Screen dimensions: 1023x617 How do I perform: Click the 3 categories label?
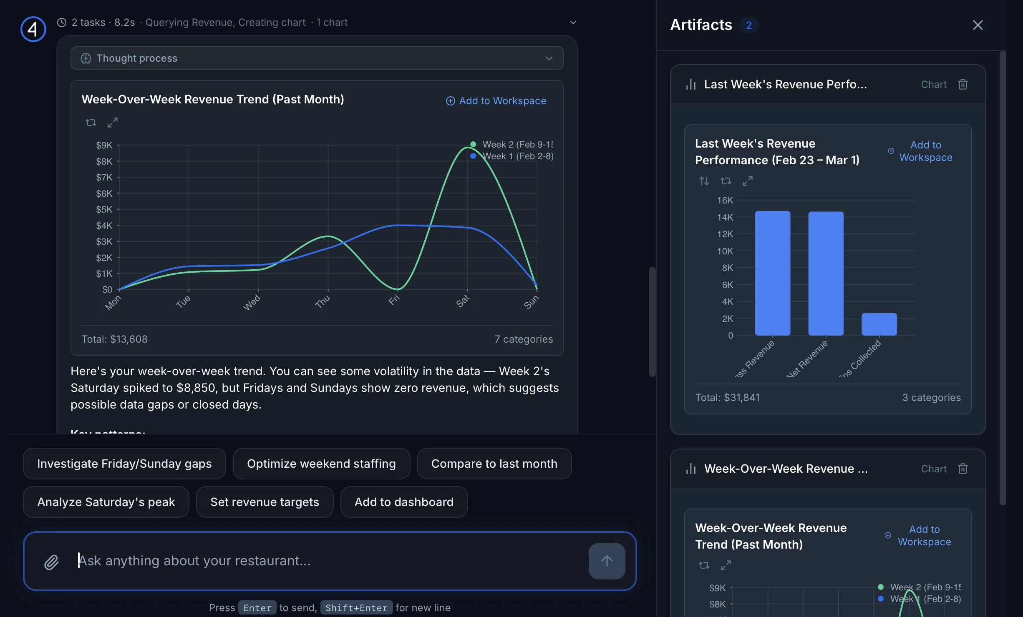(931, 398)
